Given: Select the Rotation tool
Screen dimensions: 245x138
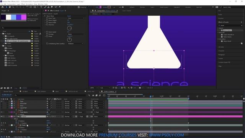Looking at the screenshot, I should [28, 7].
